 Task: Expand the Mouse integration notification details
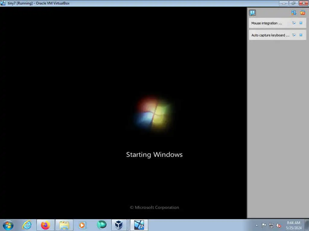tap(294, 23)
